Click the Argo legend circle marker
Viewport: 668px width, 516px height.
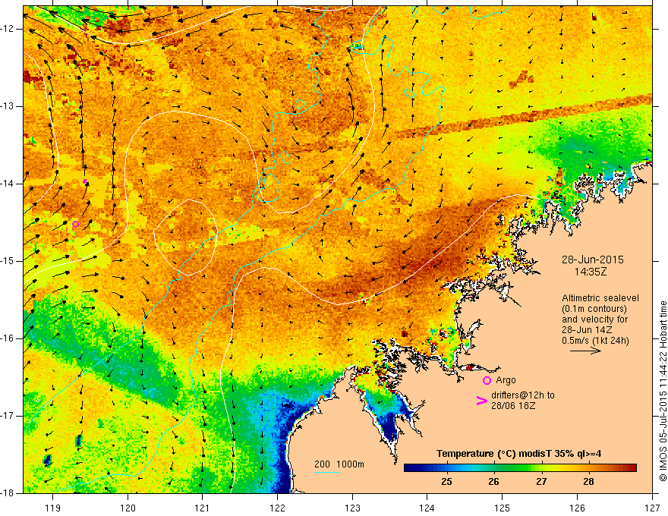(487, 380)
